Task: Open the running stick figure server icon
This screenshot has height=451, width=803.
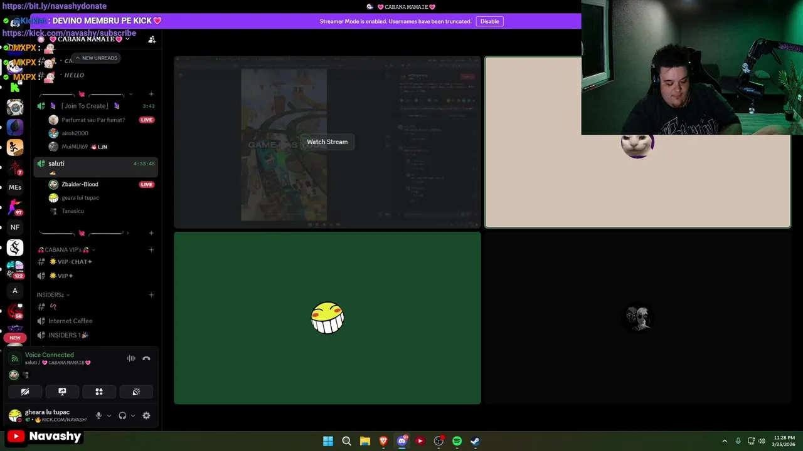Action: pyautogui.click(x=15, y=147)
